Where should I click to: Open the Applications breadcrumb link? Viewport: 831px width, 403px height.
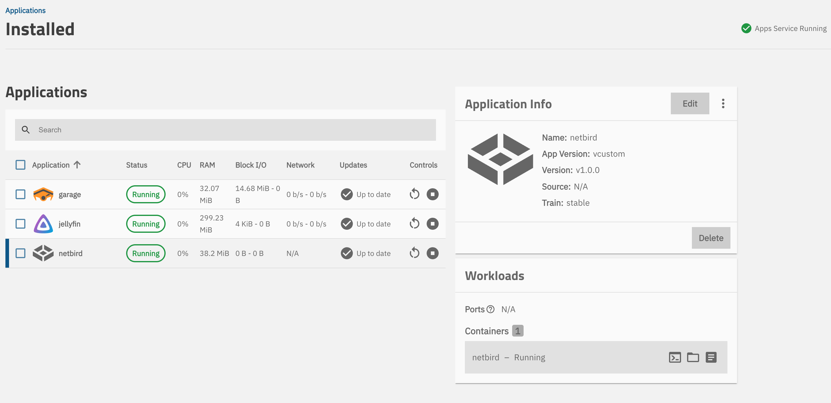(26, 10)
